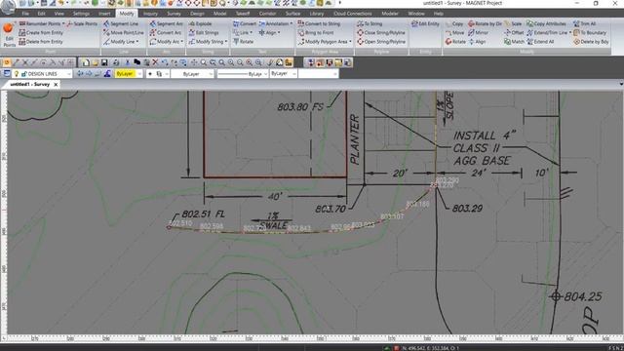The height and width of the screenshot is (351, 624).
Task: Select the Offset tool
Action: (x=514, y=32)
